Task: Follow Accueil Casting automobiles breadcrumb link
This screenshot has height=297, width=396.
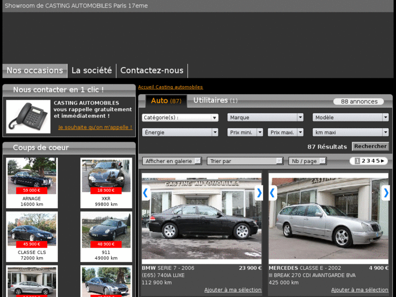Action: point(170,87)
